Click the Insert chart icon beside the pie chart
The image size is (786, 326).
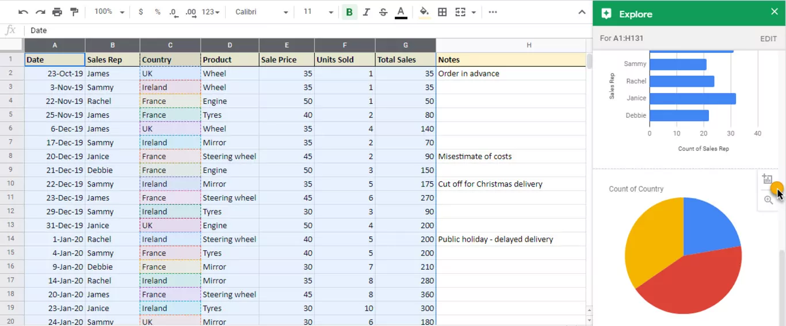point(767,179)
